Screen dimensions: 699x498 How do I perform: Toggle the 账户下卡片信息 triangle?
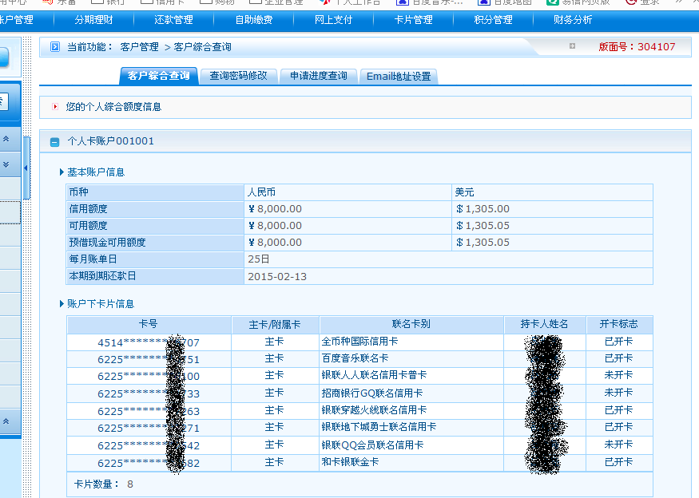coord(62,304)
